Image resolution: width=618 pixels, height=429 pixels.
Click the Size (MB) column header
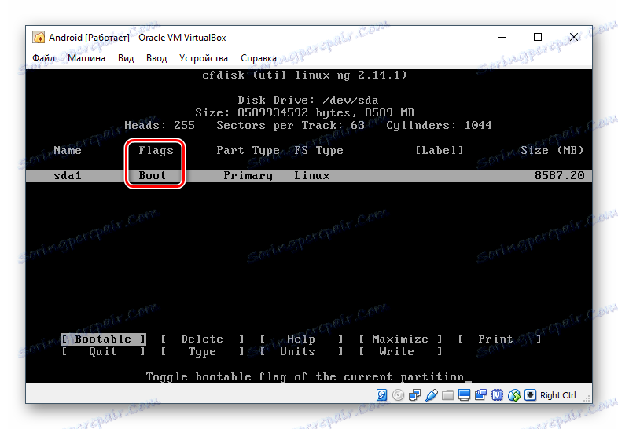(x=552, y=151)
